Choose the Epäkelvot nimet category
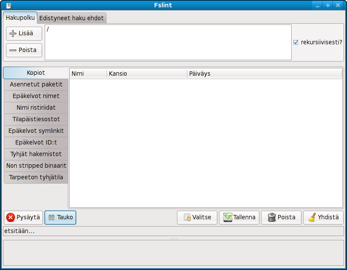 tap(36, 96)
